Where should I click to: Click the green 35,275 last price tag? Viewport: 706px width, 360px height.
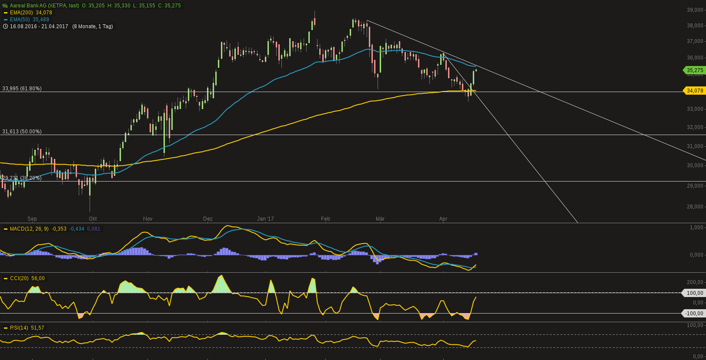pyautogui.click(x=695, y=70)
